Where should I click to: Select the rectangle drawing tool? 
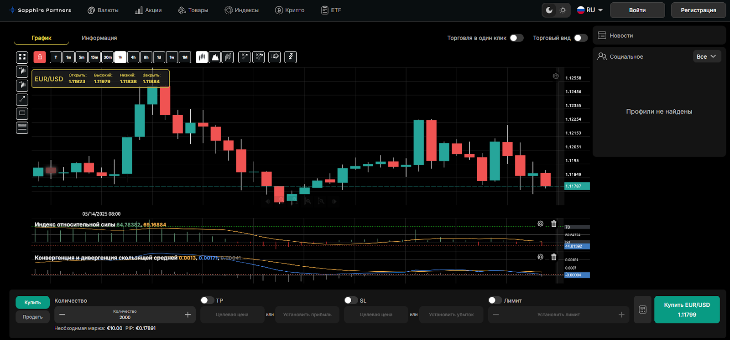click(x=22, y=113)
